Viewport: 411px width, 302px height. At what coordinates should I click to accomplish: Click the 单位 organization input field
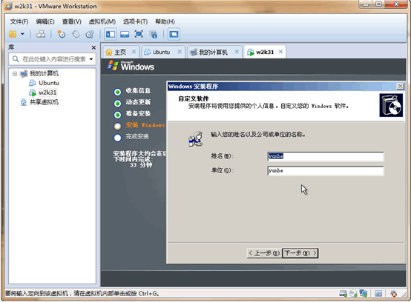click(x=325, y=171)
